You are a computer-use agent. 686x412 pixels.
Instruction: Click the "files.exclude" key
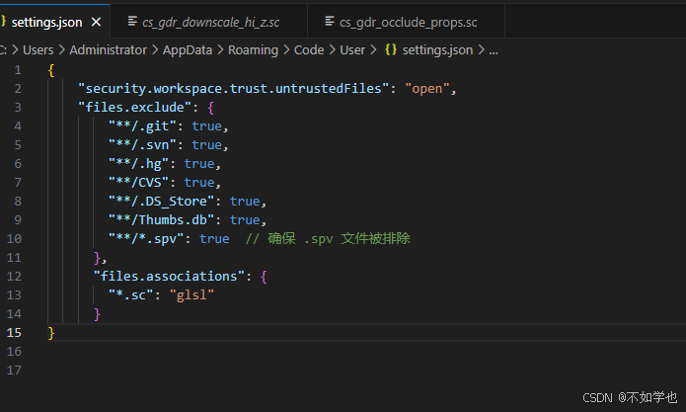[x=135, y=108]
